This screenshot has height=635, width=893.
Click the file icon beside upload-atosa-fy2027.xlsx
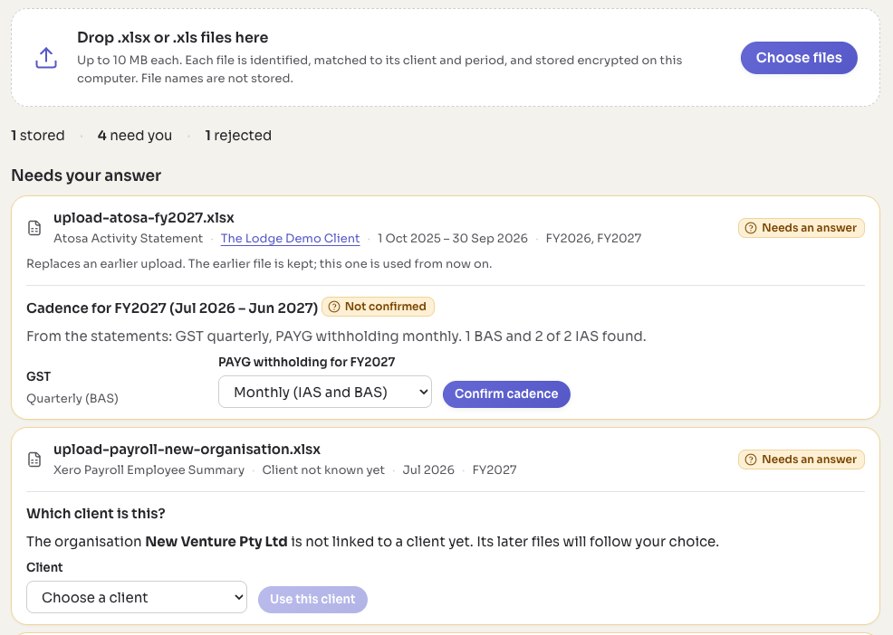pos(34,228)
